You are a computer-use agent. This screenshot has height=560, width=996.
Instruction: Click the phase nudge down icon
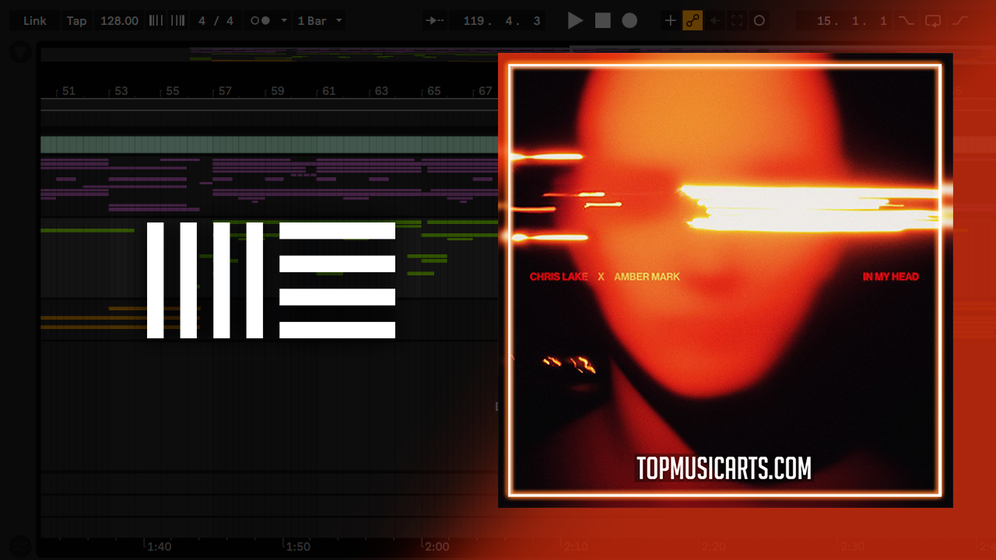coord(156,21)
